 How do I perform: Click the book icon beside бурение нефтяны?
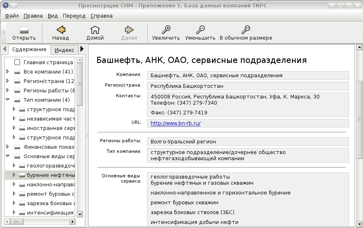22,175
